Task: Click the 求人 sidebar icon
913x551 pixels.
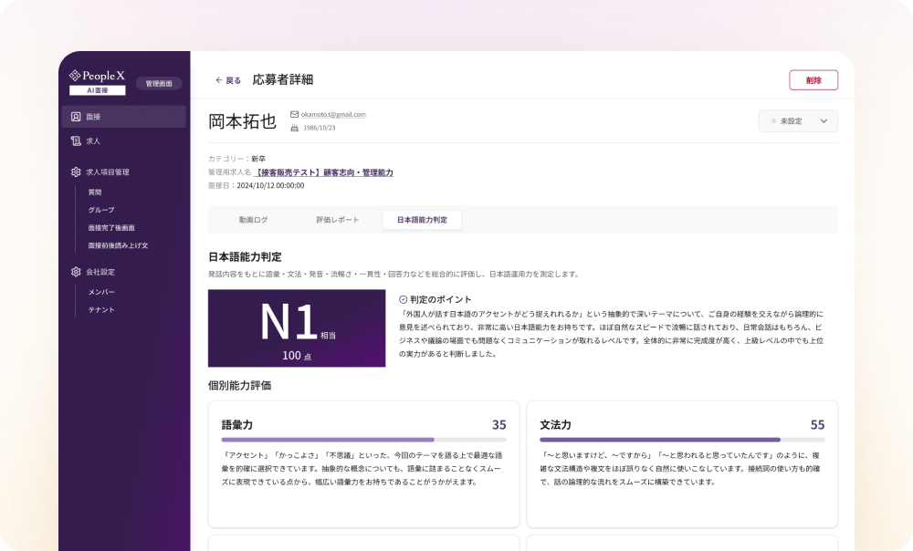Action: coord(76,141)
